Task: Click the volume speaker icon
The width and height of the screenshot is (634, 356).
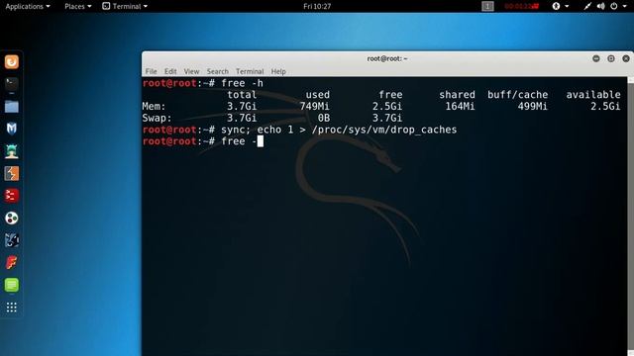Action: (601, 6)
